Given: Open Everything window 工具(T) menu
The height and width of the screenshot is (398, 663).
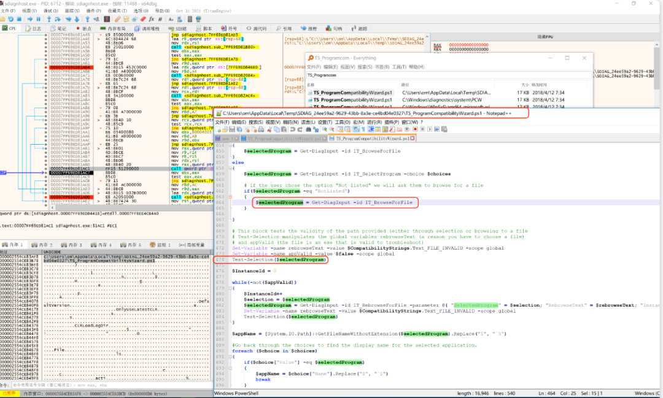Looking at the screenshot, I should pyautogui.click(x=399, y=67).
